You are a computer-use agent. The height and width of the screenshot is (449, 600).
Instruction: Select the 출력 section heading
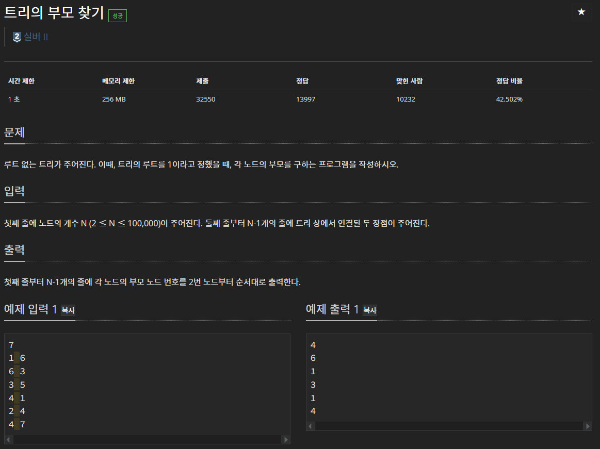pyautogui.click(x=13, y=250)
